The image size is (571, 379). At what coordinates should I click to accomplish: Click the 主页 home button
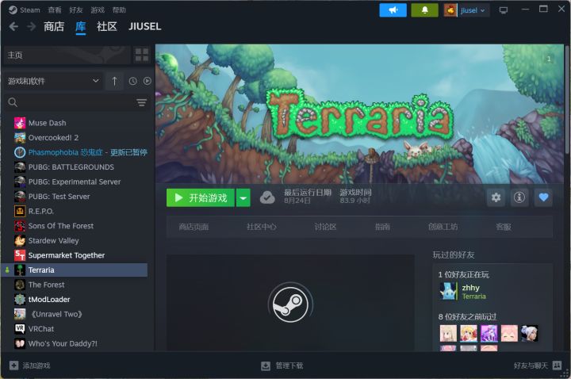pos(67,55)
